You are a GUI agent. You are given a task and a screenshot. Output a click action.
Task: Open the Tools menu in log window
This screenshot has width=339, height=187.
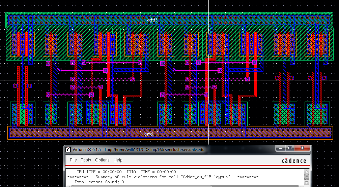tap(86, 160)
